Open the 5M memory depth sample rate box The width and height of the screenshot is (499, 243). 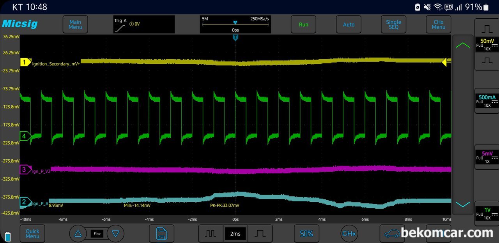click(x=235, y=25)
